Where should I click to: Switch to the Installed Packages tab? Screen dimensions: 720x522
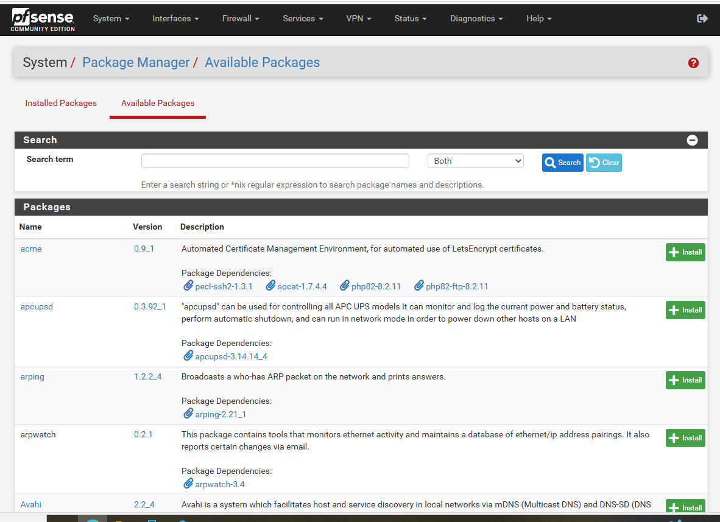pos(61,104)
